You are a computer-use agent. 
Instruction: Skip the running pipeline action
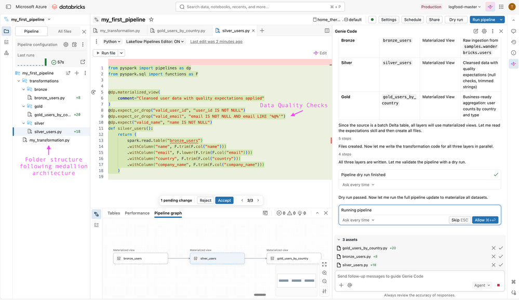pos(460,220)
